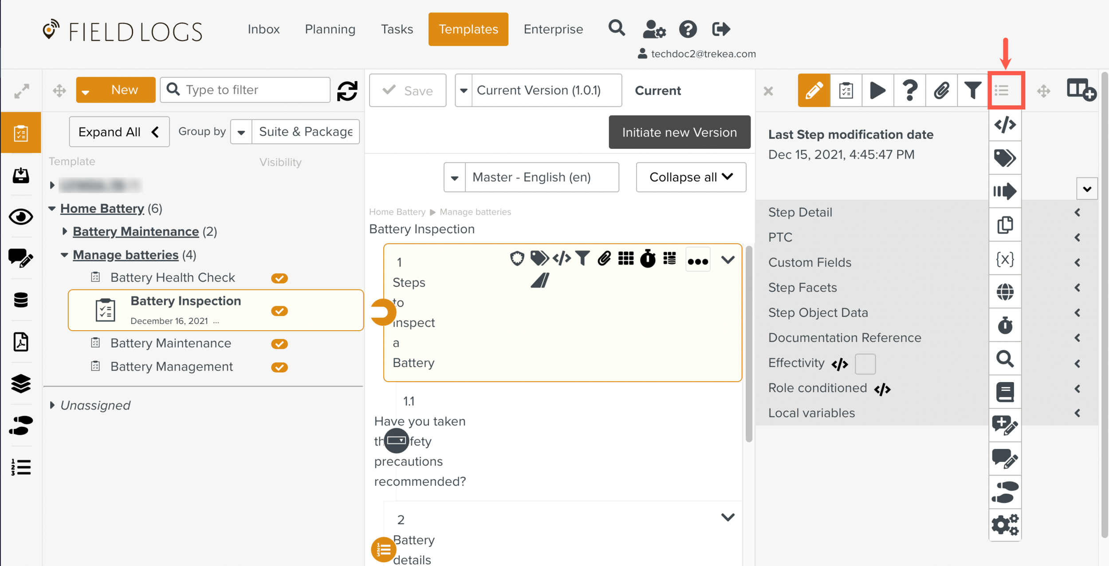The height and width of the screenshot is (566, 1109).
Task: Click Initiate new Version button
Action: [679, 133]
